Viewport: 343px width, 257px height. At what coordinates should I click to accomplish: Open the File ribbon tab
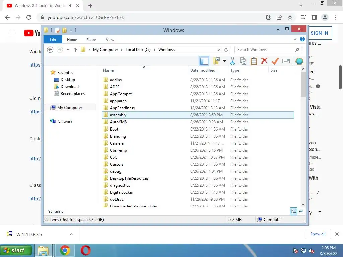[x=53, y=39]
